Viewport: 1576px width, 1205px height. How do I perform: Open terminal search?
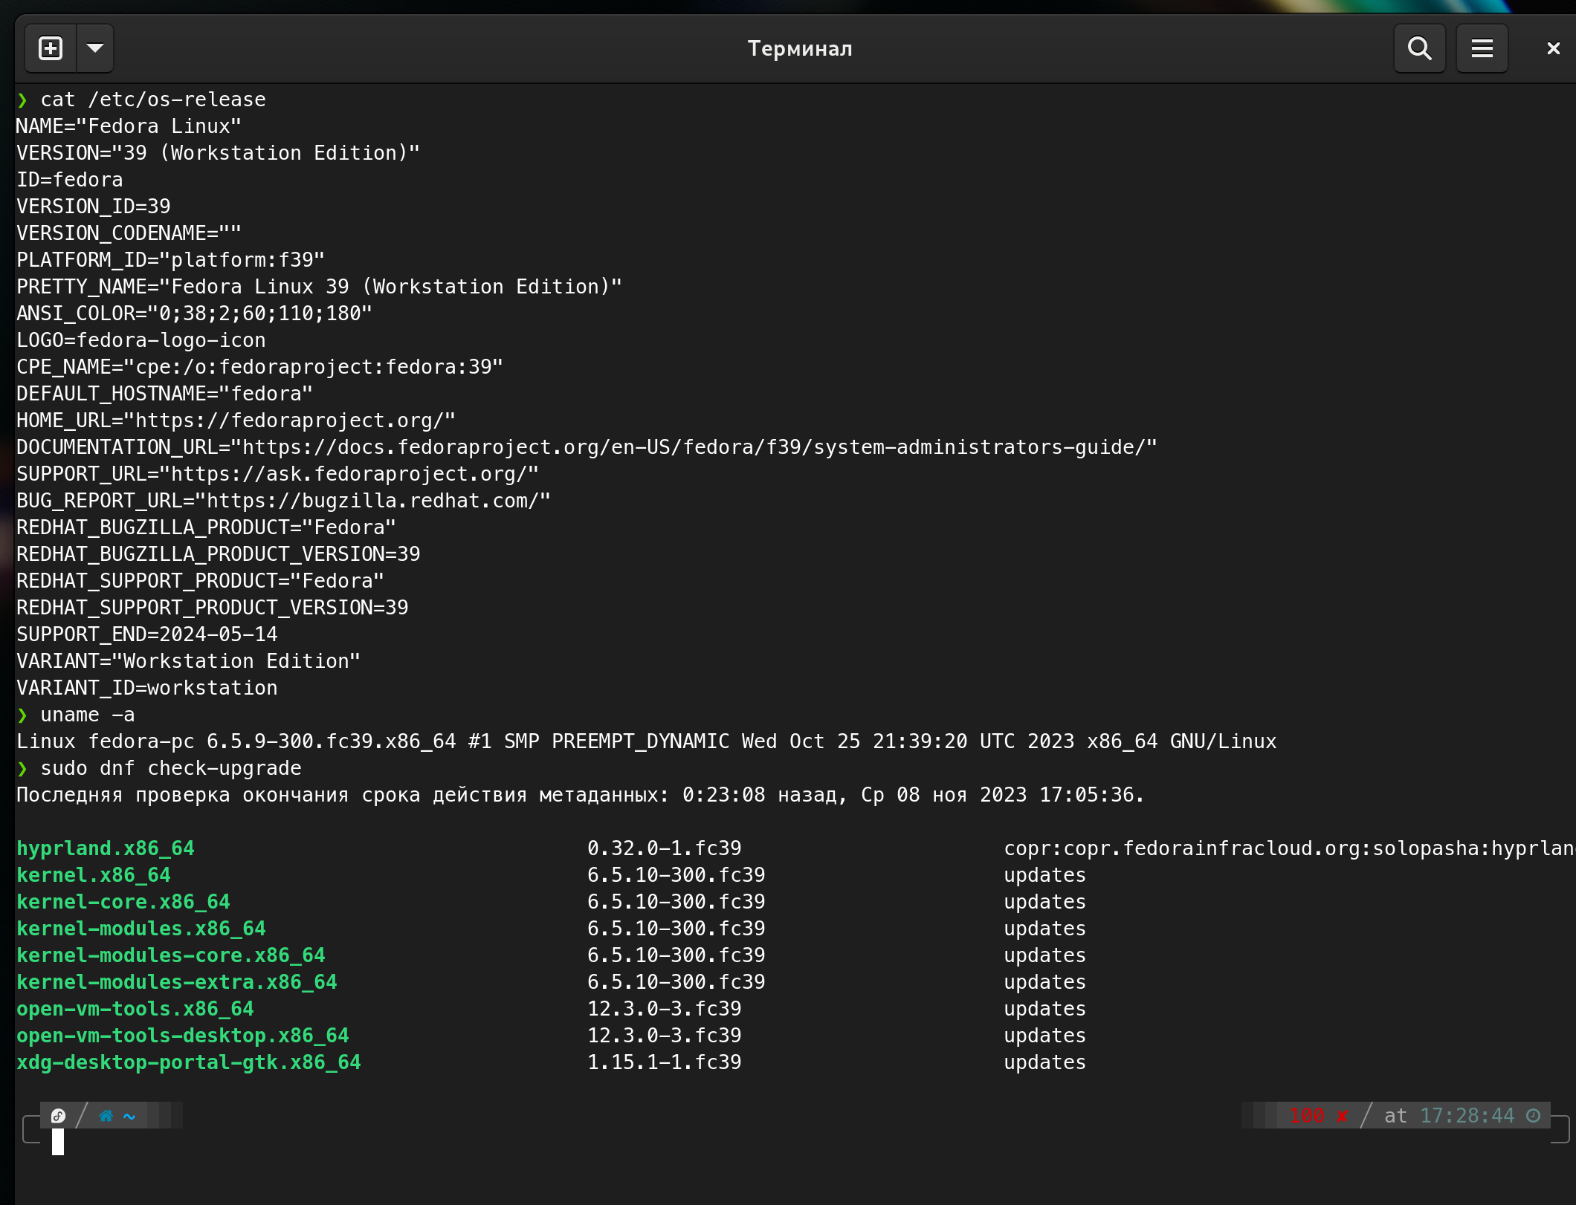click(x=1419, y=48)
